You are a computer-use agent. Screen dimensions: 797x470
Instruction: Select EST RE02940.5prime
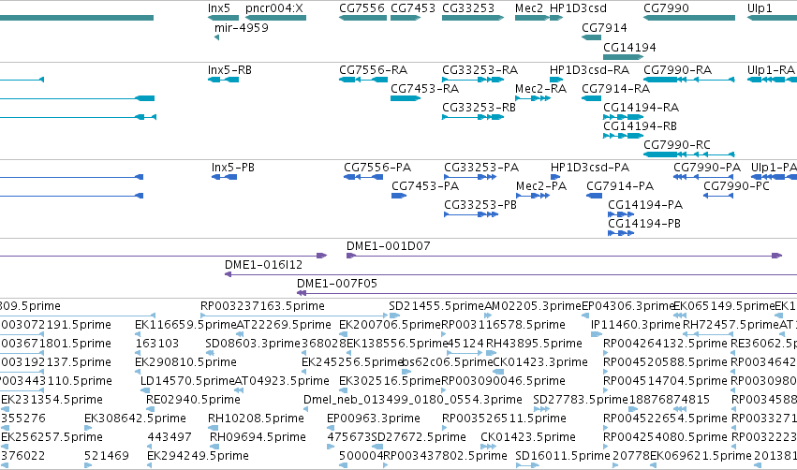coord(149,409)
